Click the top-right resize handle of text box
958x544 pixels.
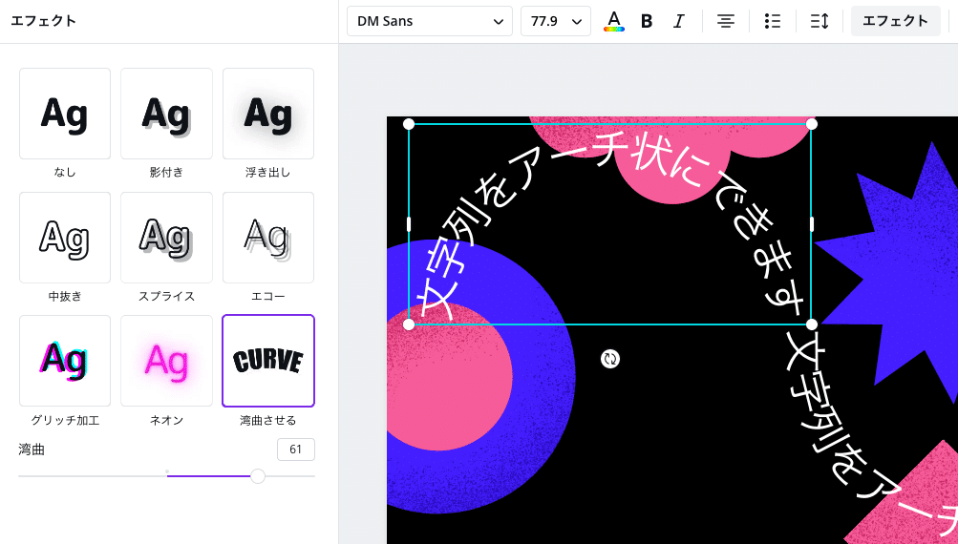(x=811, y=124)
